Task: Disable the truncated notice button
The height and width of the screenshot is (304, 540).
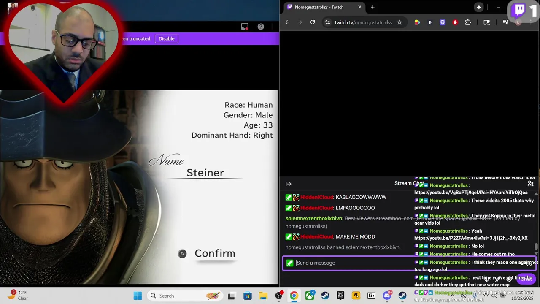Action: (x=166, y=38)
